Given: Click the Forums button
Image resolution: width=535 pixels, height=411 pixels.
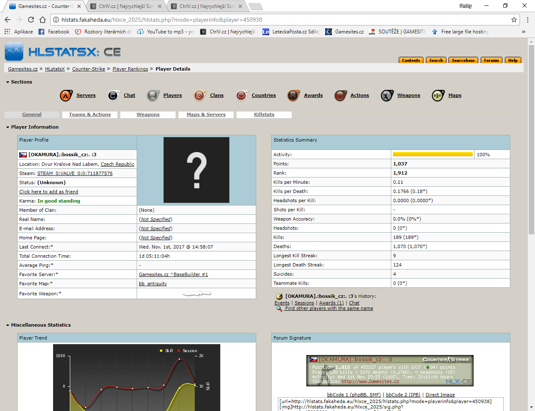Looking at the screenshot, I should (x=491, y=60).
